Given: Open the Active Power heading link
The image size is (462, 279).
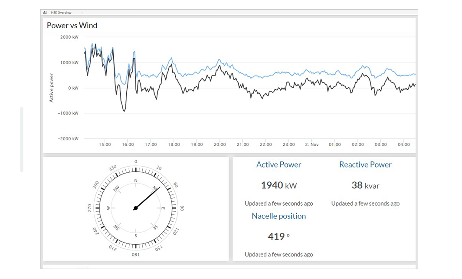Looking at the screenshot, I should pos(279,164).
